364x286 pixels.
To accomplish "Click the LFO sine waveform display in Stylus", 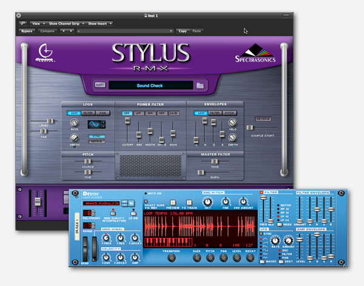I will point(95,124).
